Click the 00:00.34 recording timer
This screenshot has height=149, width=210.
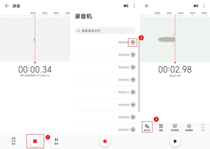[35, 70]
